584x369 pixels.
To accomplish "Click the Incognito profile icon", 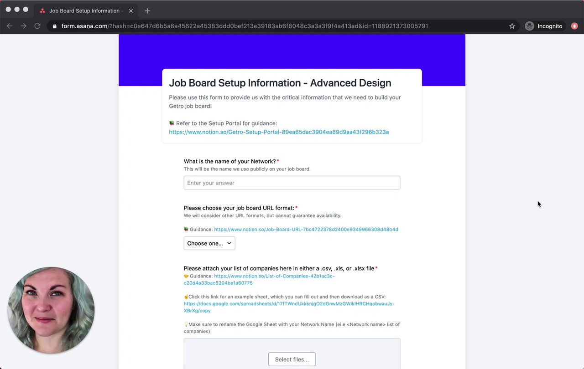I will tap(529, 26).
